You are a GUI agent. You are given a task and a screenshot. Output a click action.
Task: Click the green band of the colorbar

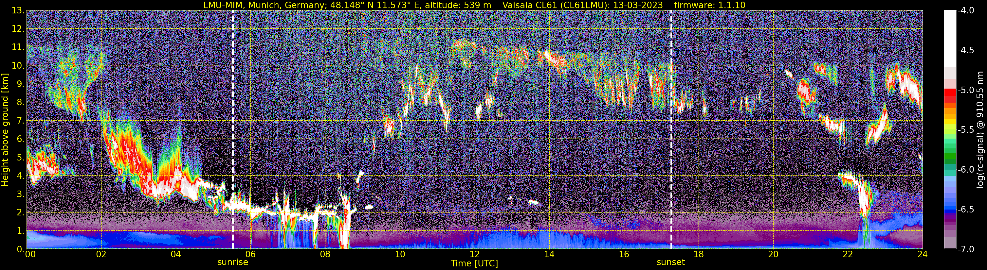click(x=950, y=156)
